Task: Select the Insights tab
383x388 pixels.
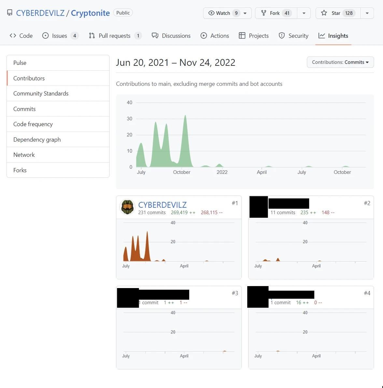Action: pyautogui.click(x=333, y=35)
